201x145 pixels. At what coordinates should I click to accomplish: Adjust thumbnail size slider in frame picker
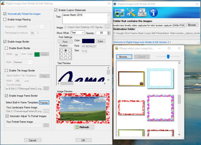(x=168, y=56)
